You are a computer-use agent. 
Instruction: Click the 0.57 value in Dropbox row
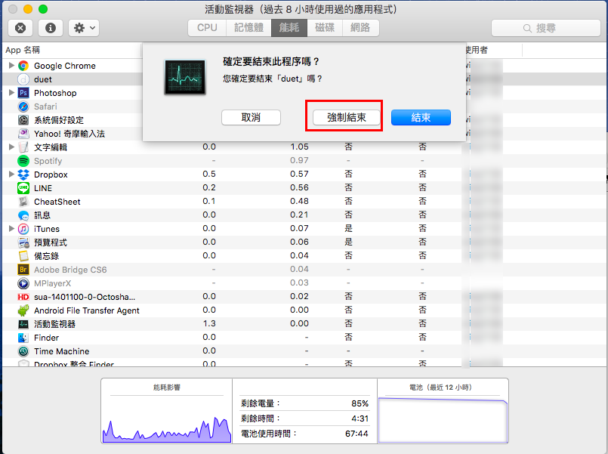point(299,174)
